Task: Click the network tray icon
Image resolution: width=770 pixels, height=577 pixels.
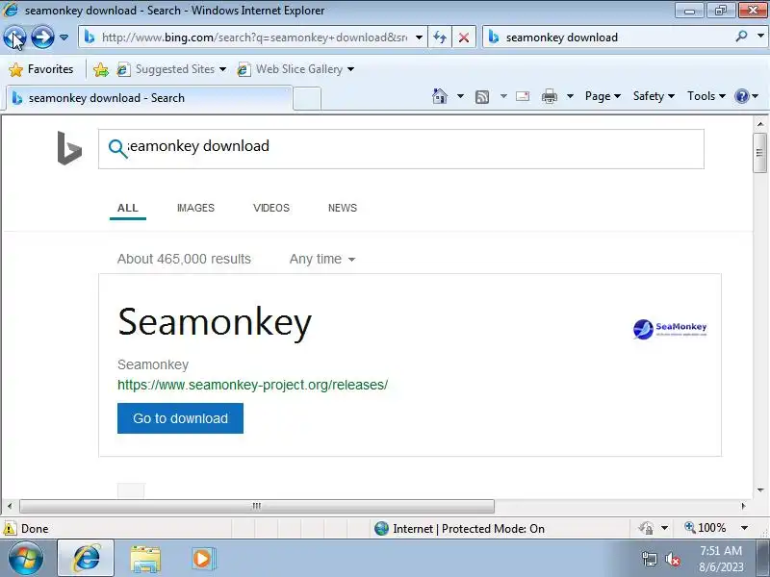Action: pyautogui.click(x=649, y=560)
